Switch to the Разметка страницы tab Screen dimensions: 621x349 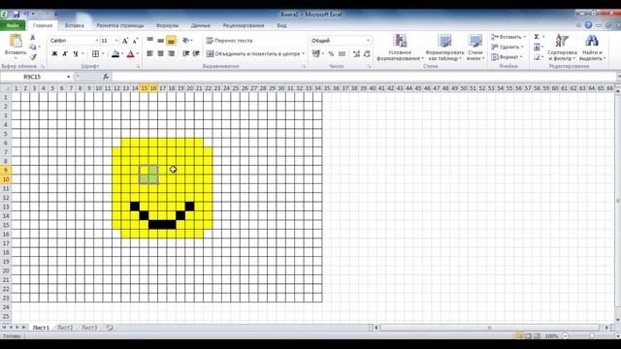pos(120,25)
